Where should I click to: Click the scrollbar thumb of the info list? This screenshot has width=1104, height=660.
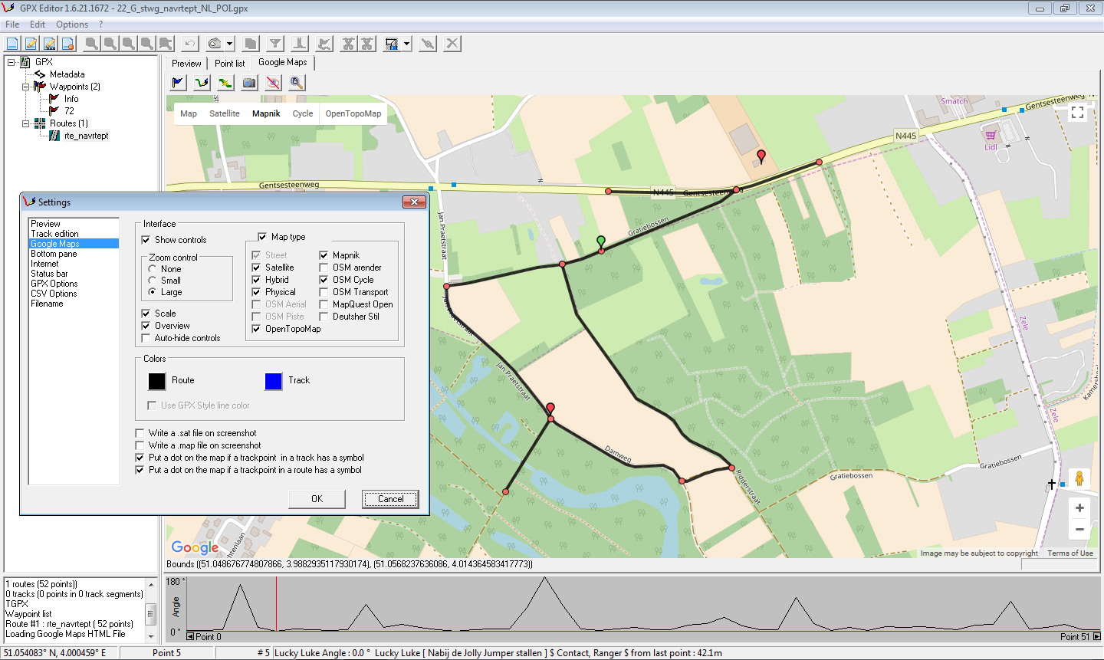pos(151,614)
